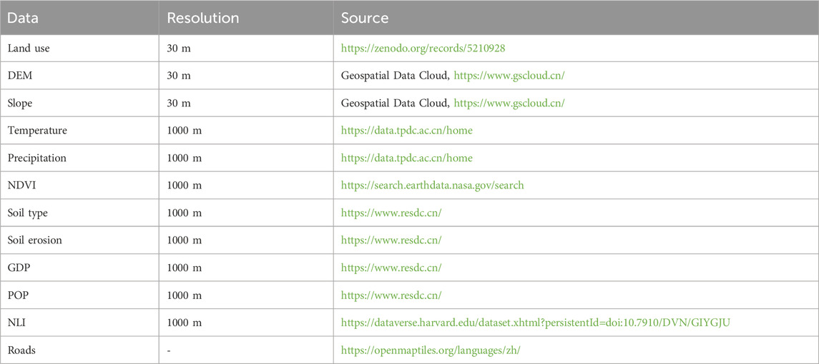This screenshot has width=819, height=364.
Task: Open the resdc.cn link for GDP
Action: pyautogui.click(x=392, y=268)
